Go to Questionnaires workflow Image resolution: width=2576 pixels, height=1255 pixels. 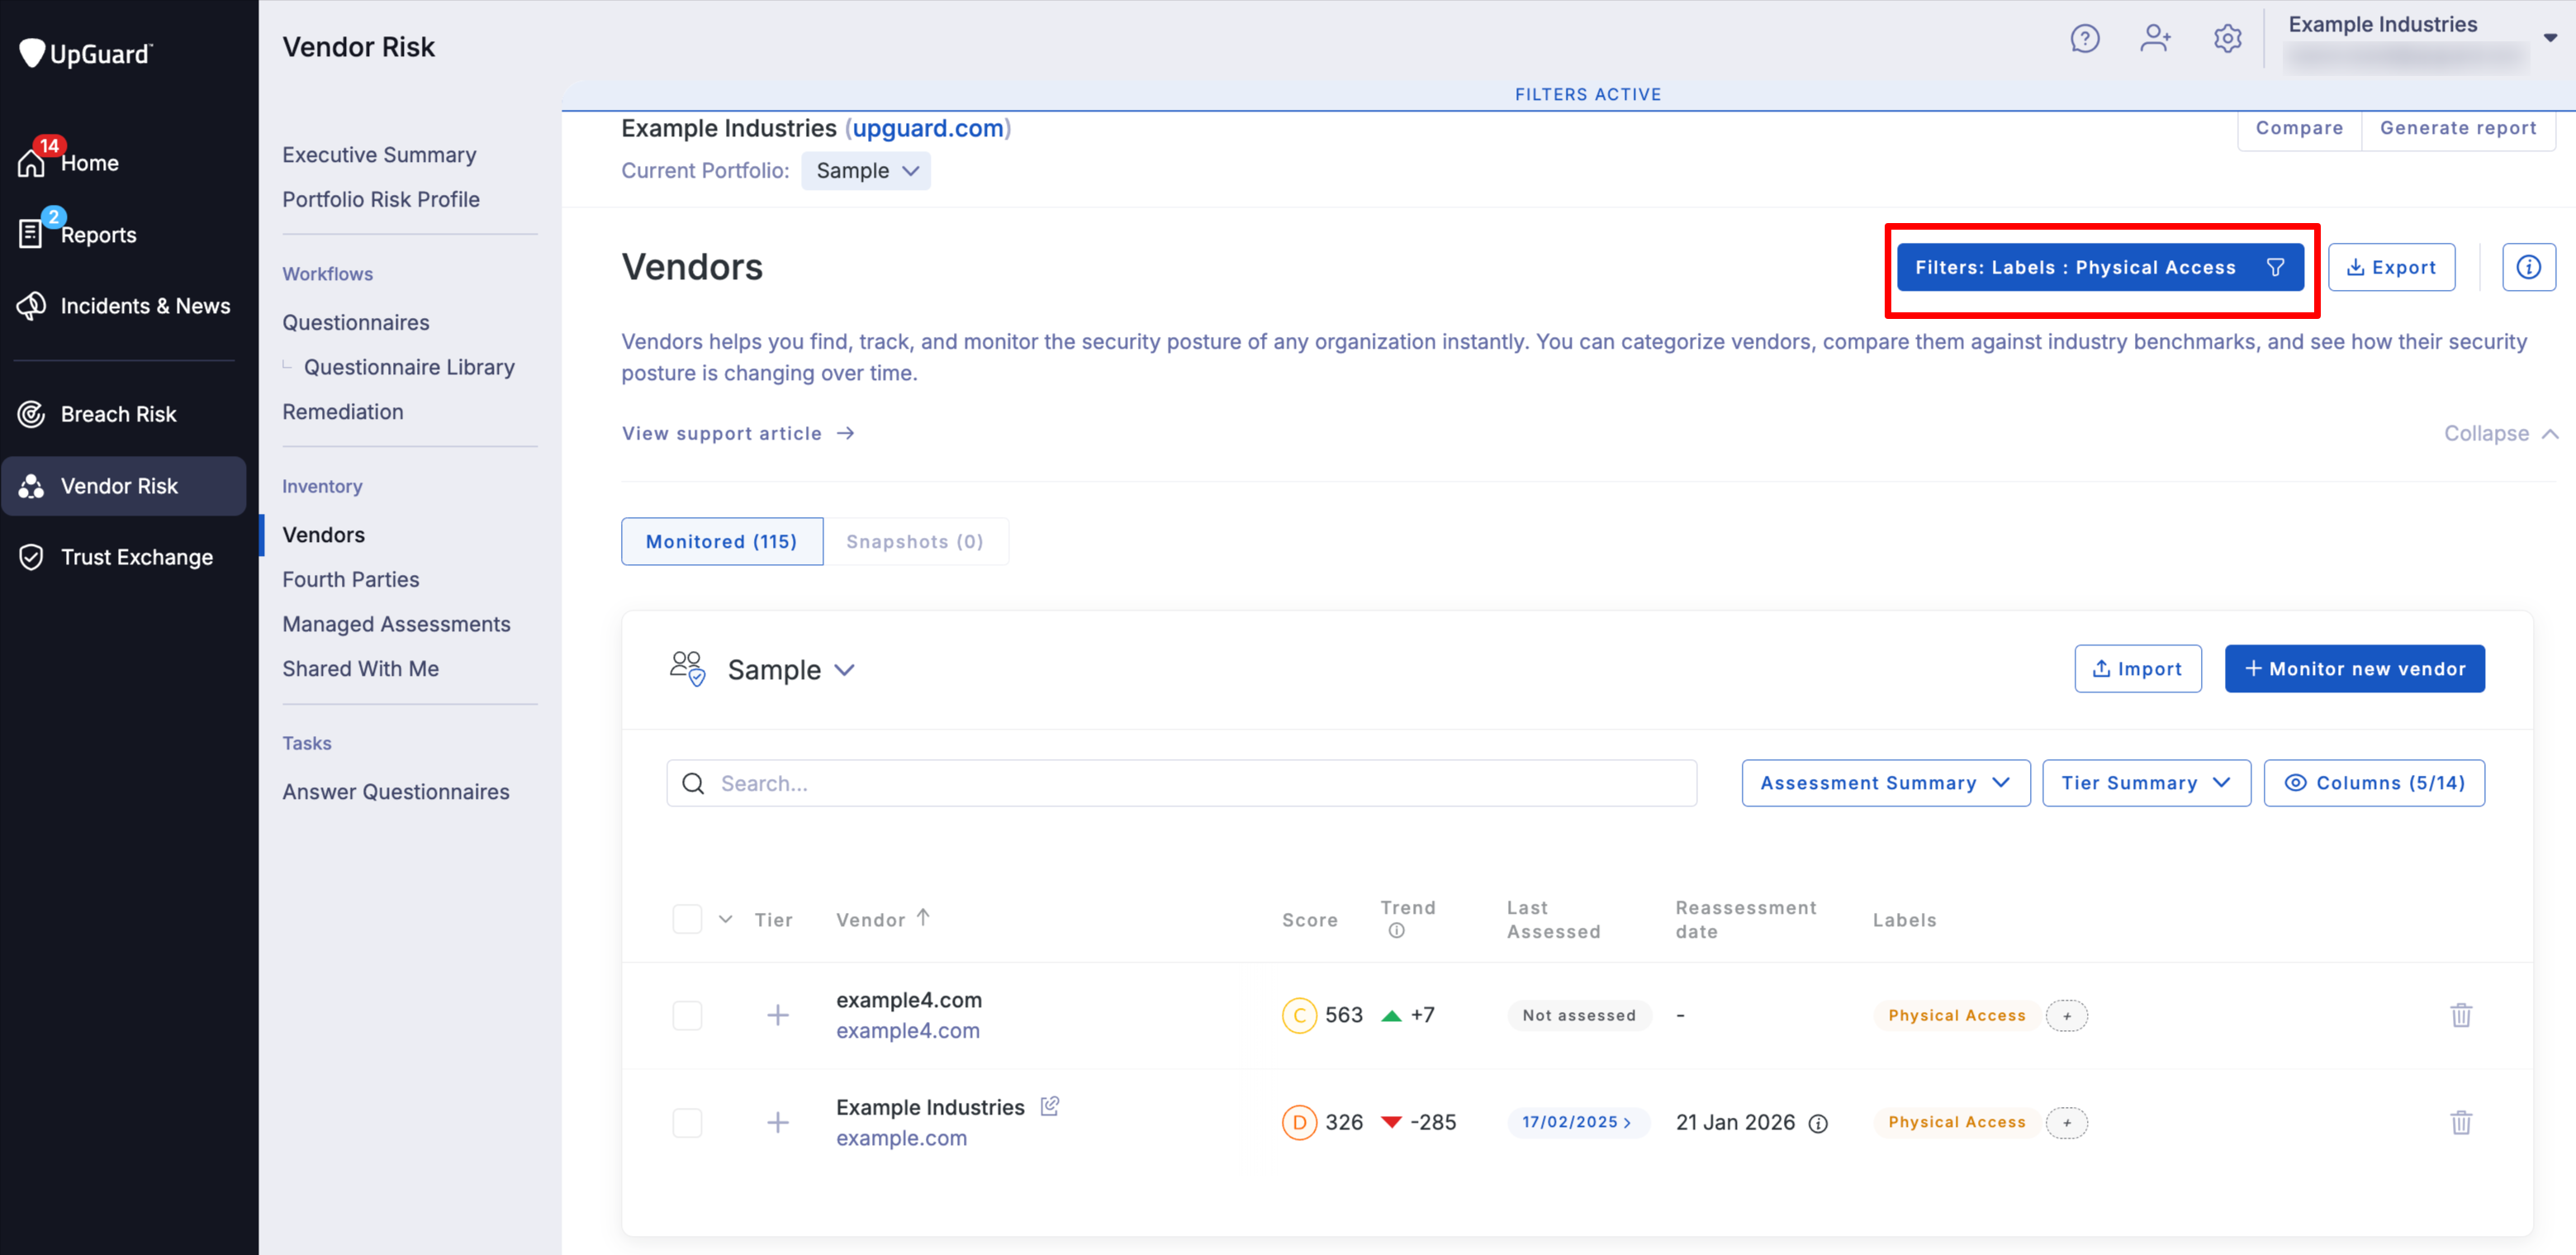[x=355, y=322]
